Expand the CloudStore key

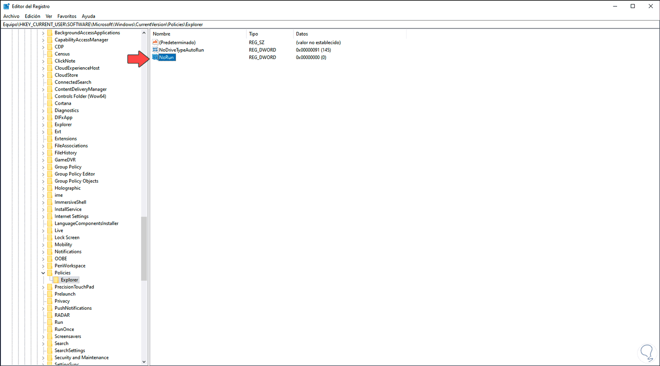pyautogui.click(x=43, y=75)
